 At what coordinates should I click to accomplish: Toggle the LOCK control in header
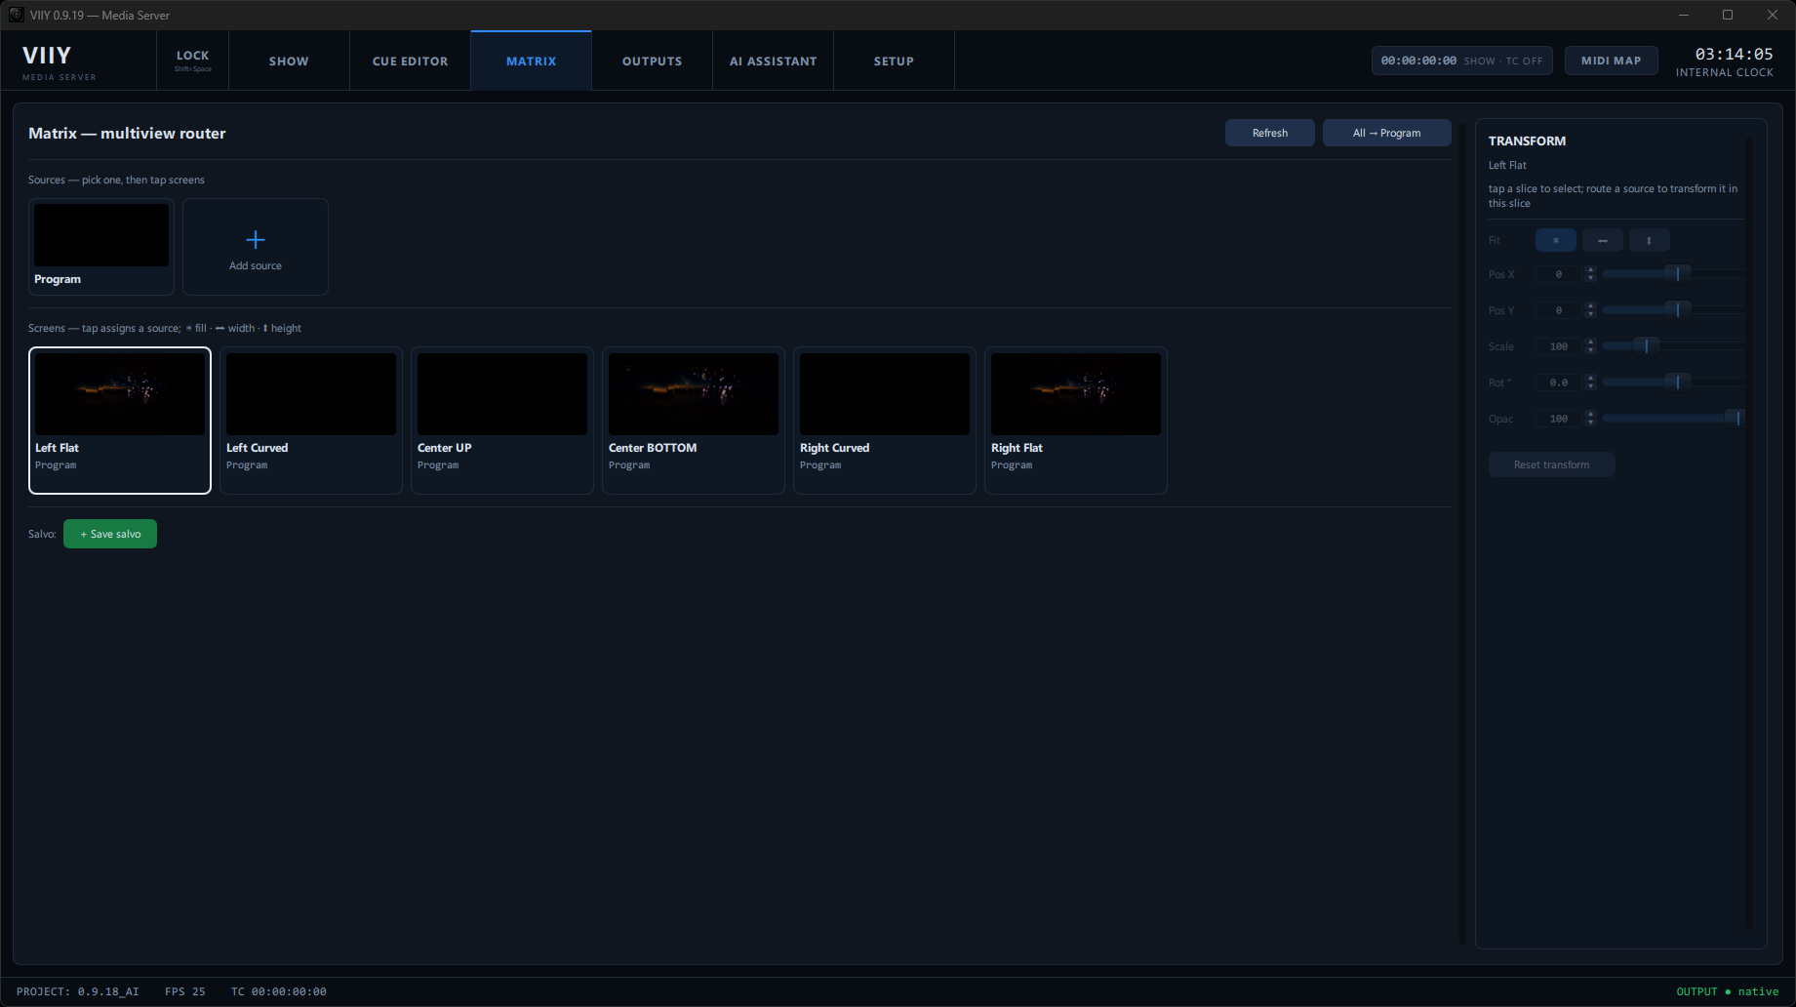click(x=192, y=60)
